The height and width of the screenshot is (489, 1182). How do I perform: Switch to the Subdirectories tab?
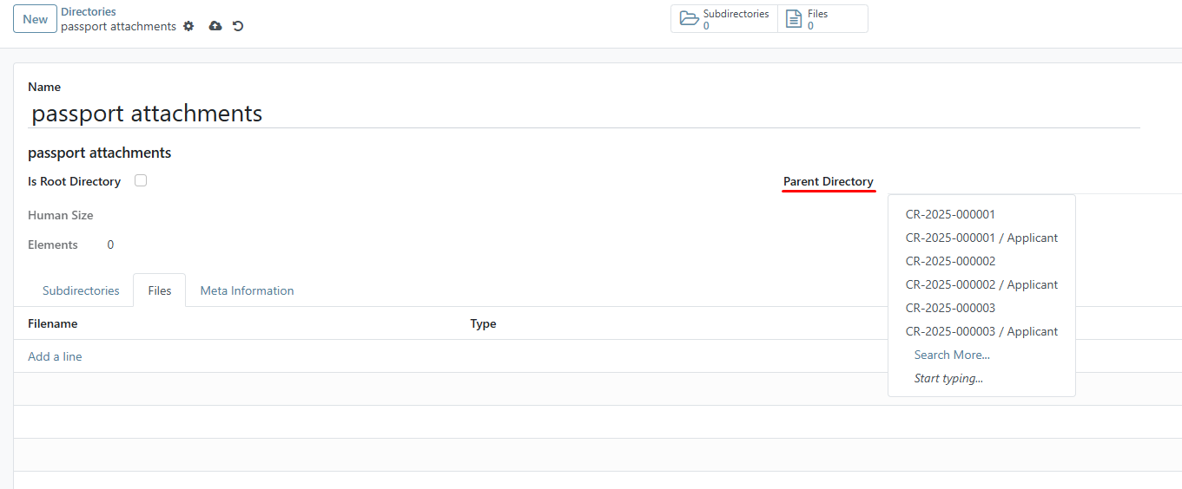(x=81, y=290)
